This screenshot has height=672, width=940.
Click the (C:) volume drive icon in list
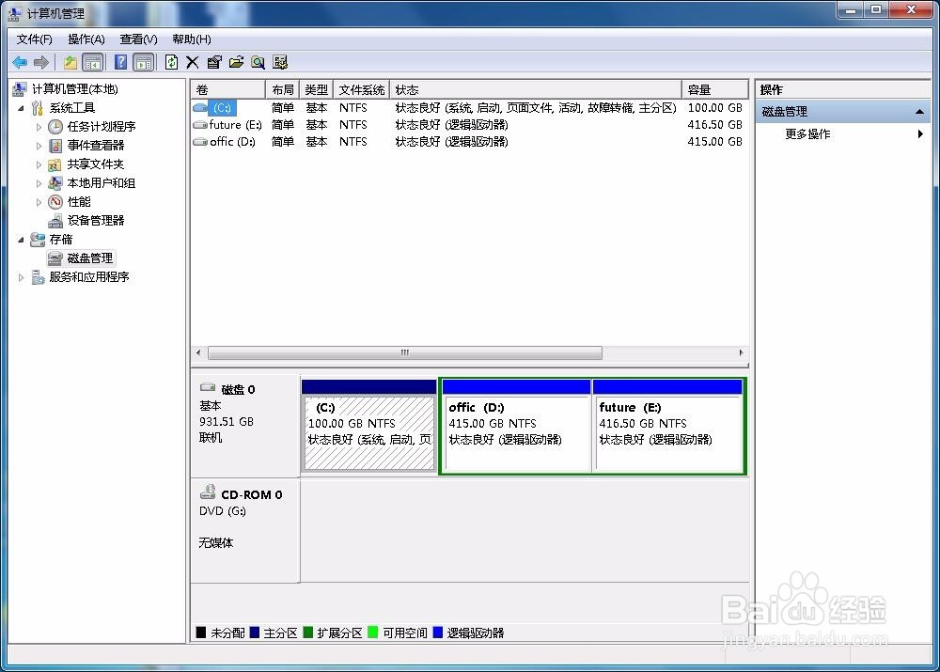click(200, 108)
